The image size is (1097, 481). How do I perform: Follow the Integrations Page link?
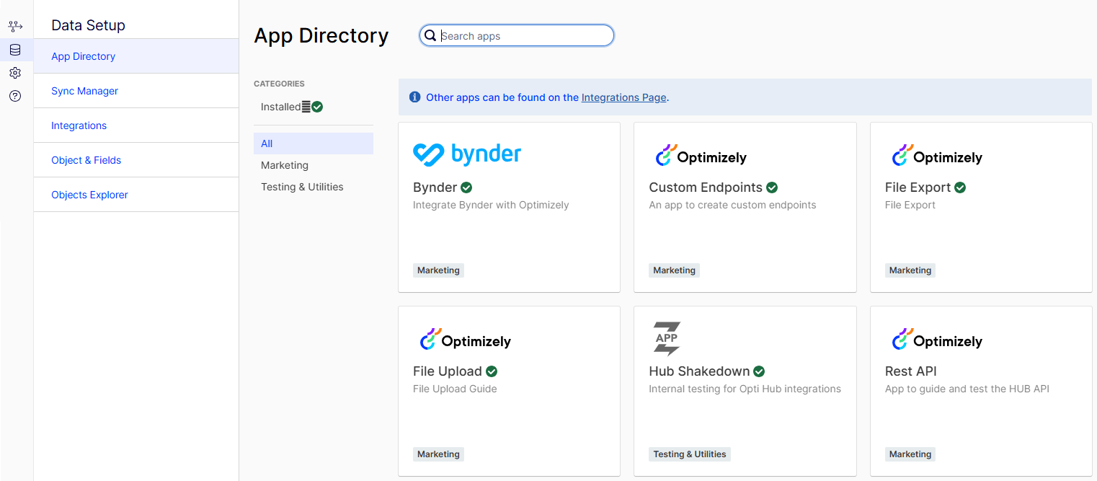click(x=623, y=97)
